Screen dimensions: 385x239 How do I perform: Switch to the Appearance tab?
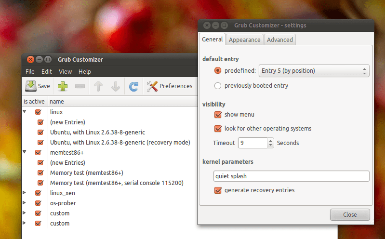[x=245, y=40]
